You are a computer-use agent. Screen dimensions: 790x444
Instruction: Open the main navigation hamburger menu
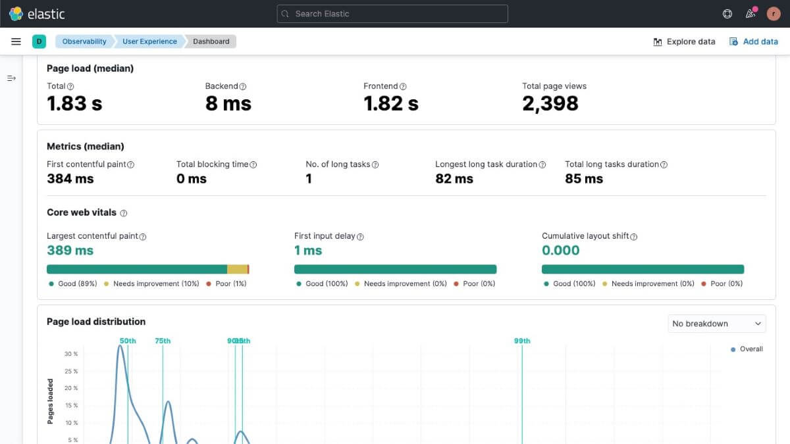point(16,41)
